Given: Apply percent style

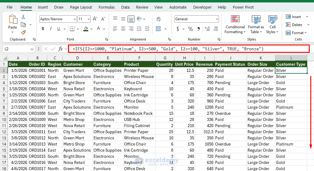Looking at the screenshot, I should click(x=191, y=29).
